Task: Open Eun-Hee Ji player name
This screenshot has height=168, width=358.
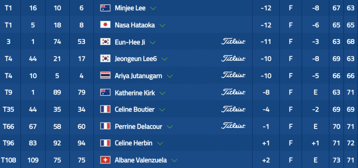Action: (x=130, y=42)
